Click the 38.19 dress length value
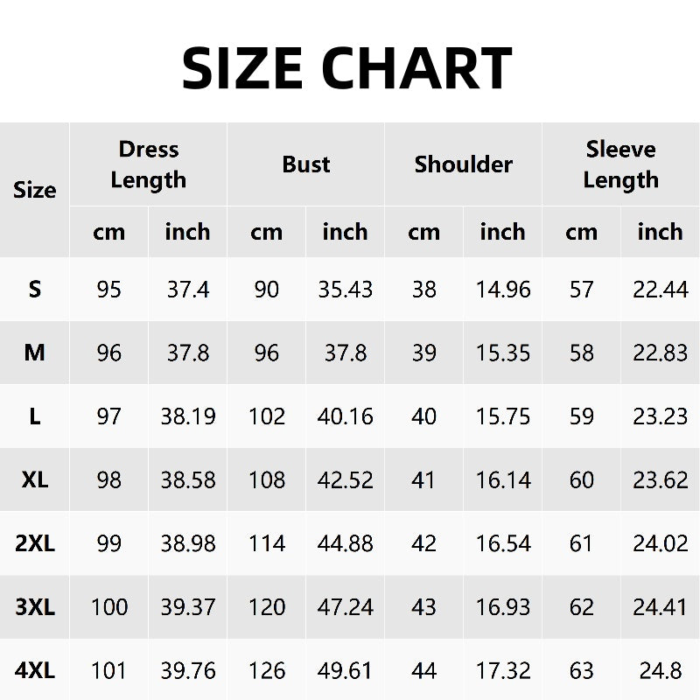Screen dimensions: 700x700 click(188, 416)
